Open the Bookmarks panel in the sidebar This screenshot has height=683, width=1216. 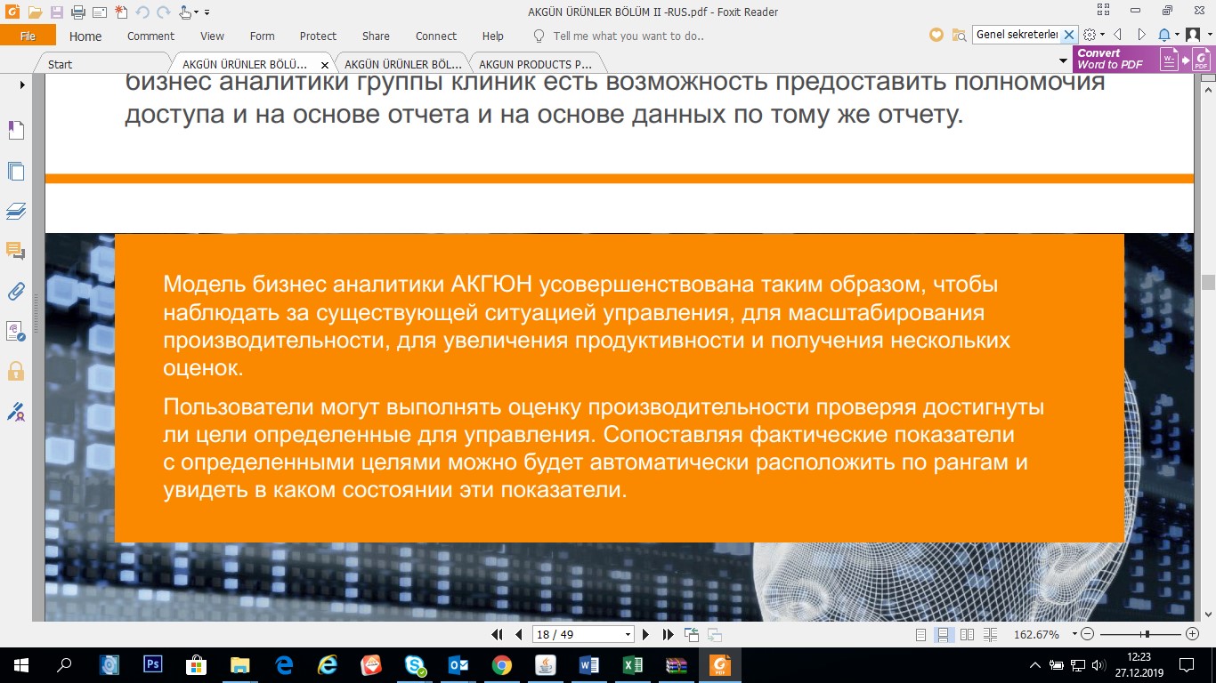click(15, 131)
